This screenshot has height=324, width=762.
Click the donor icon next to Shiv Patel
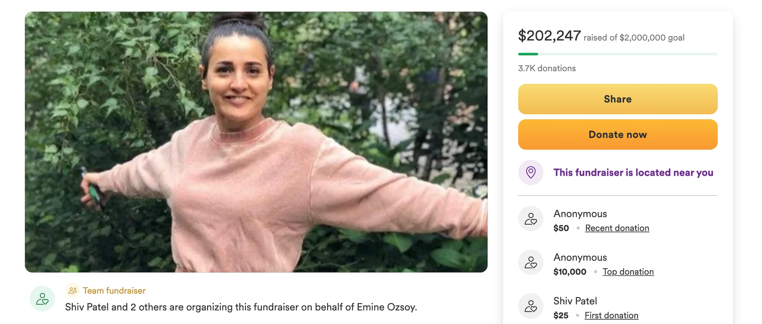(x=530, y=306)
